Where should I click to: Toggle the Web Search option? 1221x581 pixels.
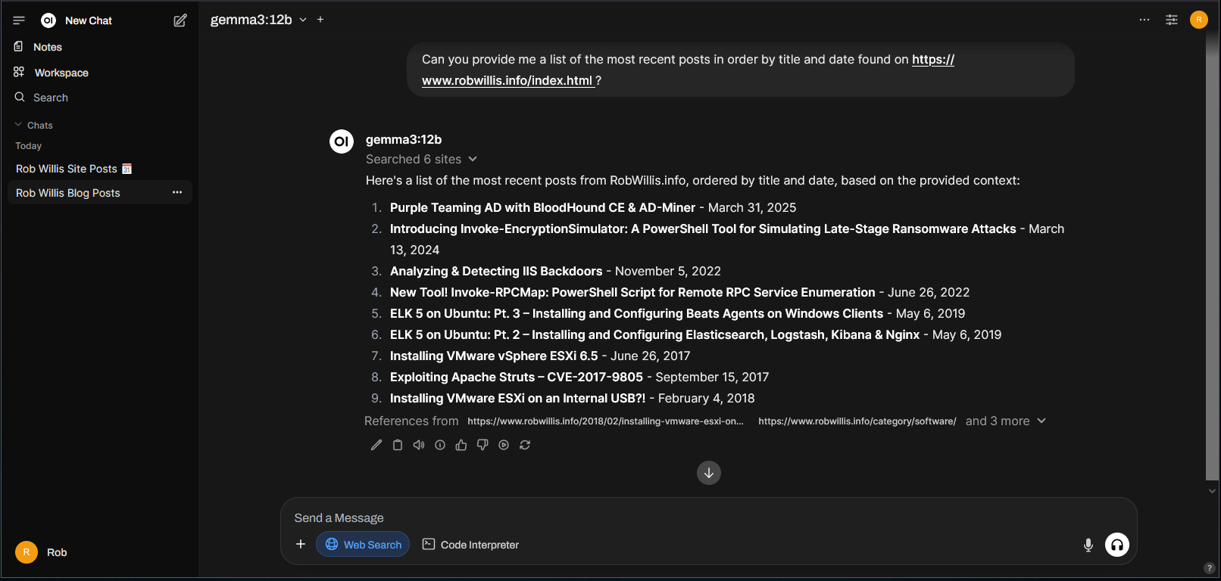[x=363, y=544]
